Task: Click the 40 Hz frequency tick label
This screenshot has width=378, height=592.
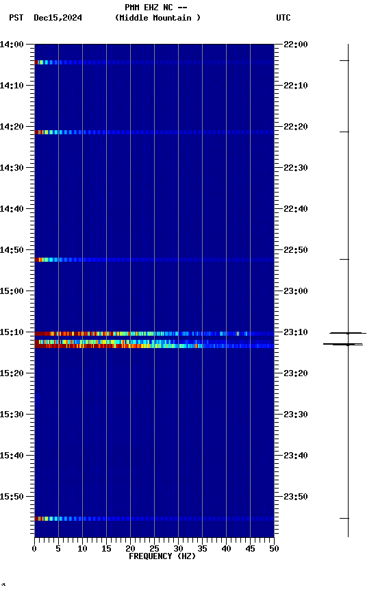Action: [x=226, y=549]
